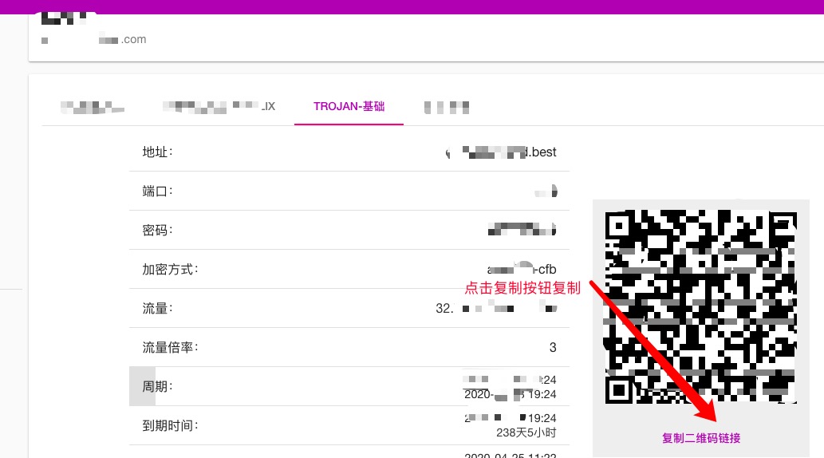Click the 地址 row label
Screen dimensions: 824x458
click(158, 152)
